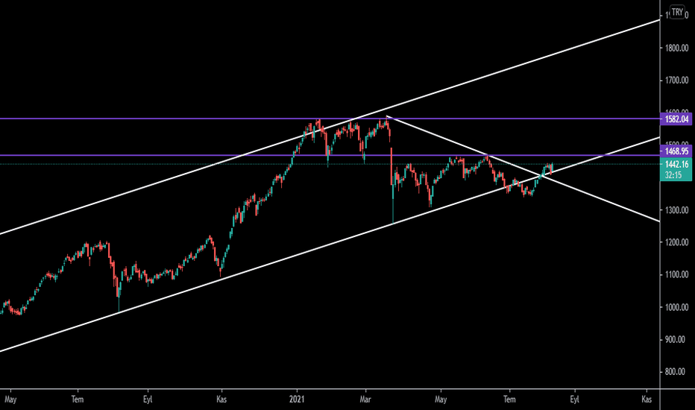Click the Kas label at the time axis end

647,400
